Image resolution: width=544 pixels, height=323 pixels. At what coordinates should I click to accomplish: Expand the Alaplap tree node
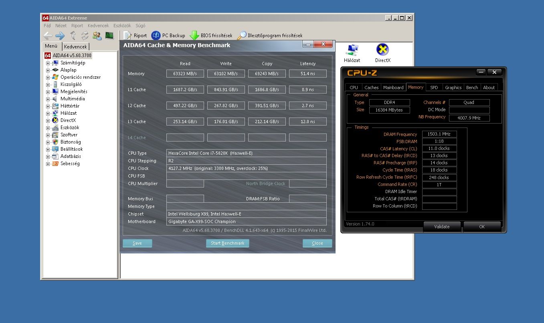pyautogui.click(x=48, y=70)
